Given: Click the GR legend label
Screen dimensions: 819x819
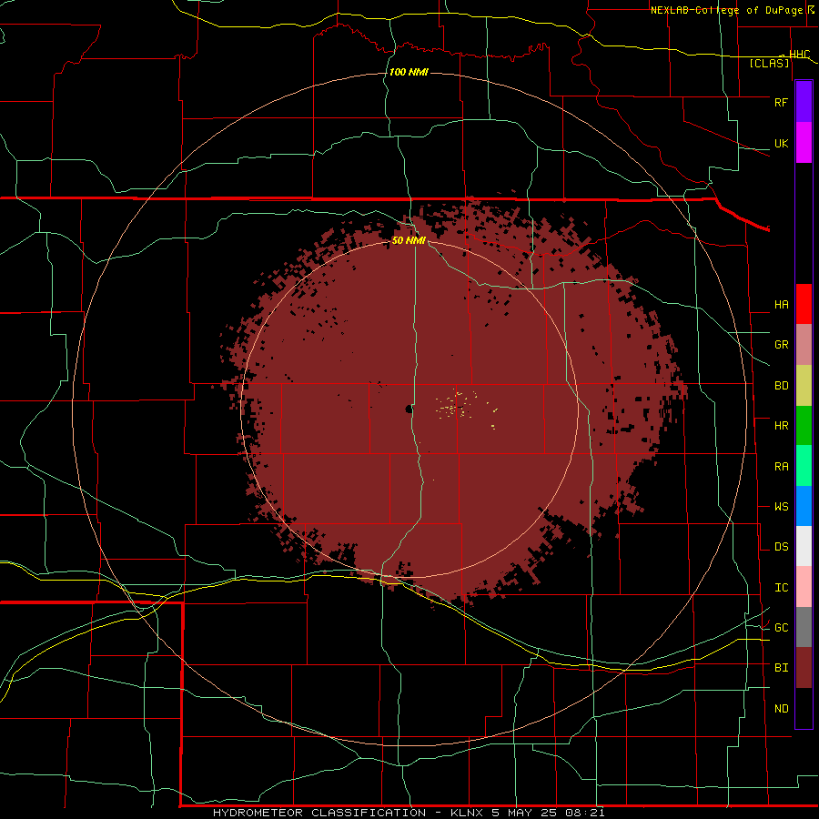Looking at the screenshot, I should point(781,345).
